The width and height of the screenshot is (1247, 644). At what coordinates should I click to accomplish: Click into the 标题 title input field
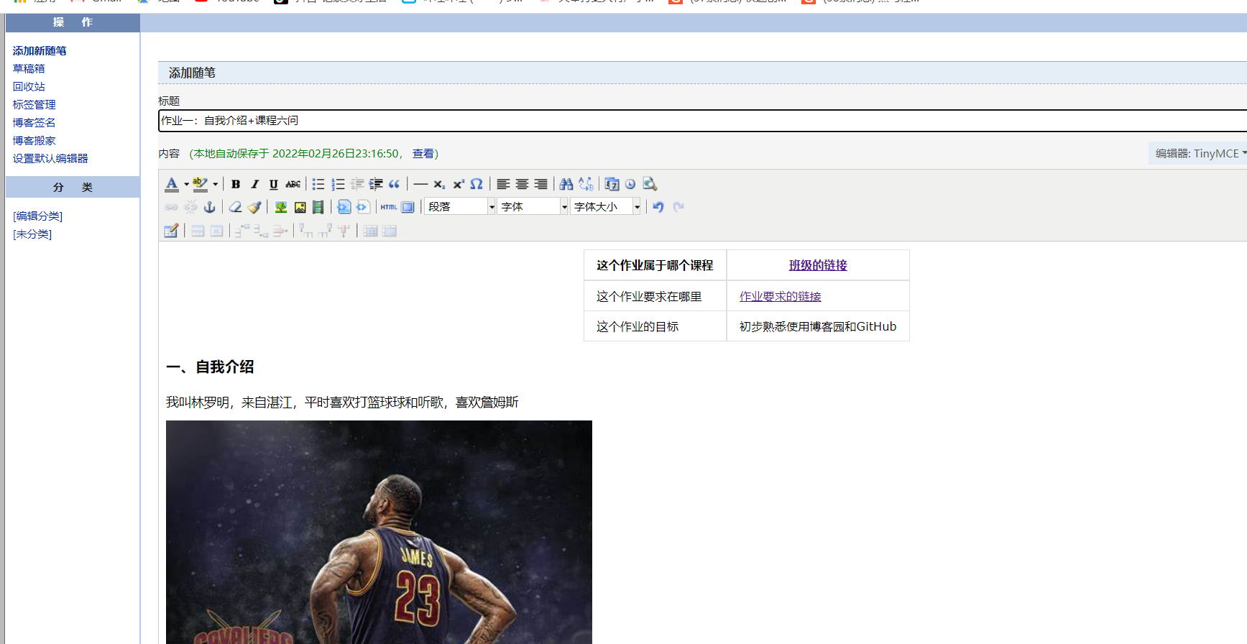(x=703, y=121)
